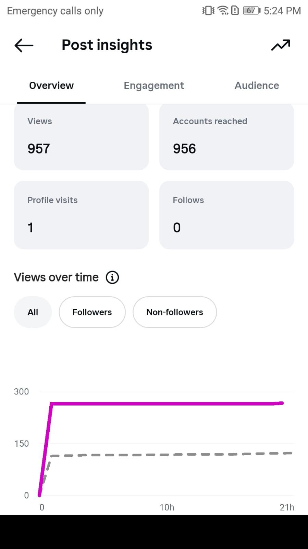Screen dimensions: 308x549
Task: Tap the back arrow icon
Action: pos(24,45)
